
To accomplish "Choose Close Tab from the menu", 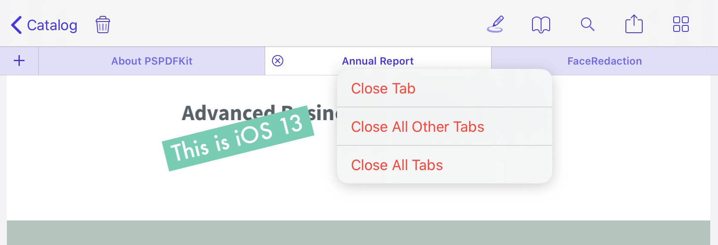I will coord(445,88).
